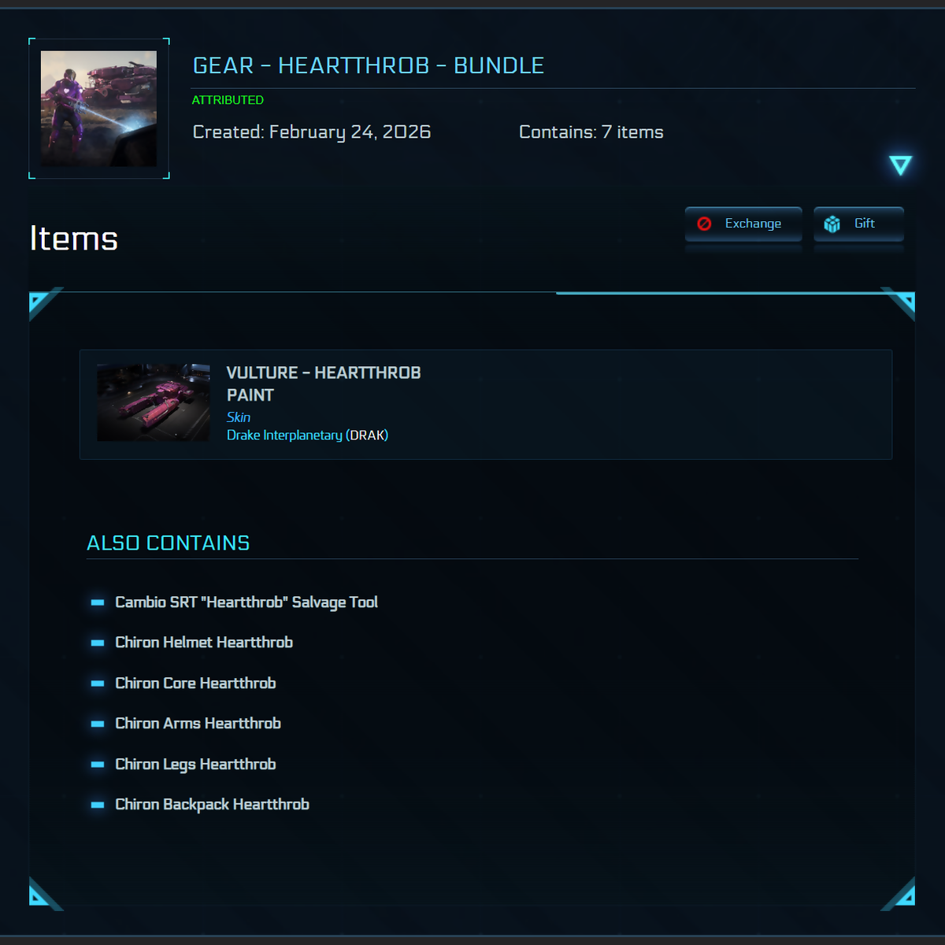Click the green Attributed status label
The height and width of the screenshot is (945, 945).
(x=228, y=100)
